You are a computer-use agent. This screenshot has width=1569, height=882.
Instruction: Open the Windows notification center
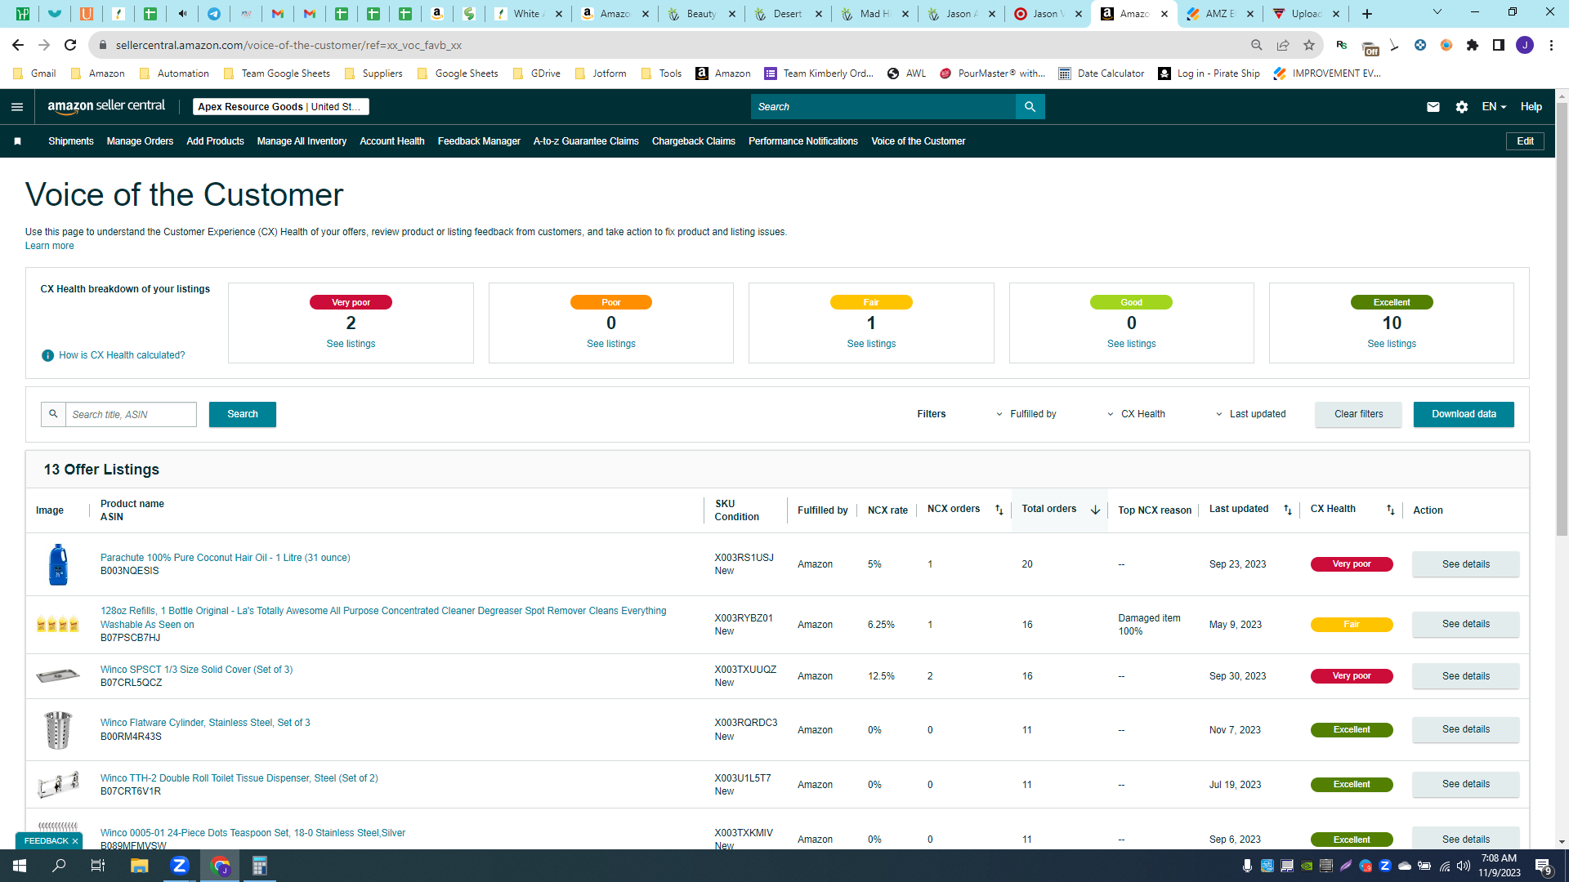point(1543,866)
